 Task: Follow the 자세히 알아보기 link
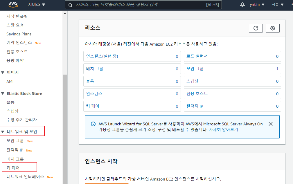tap(223, 129)
